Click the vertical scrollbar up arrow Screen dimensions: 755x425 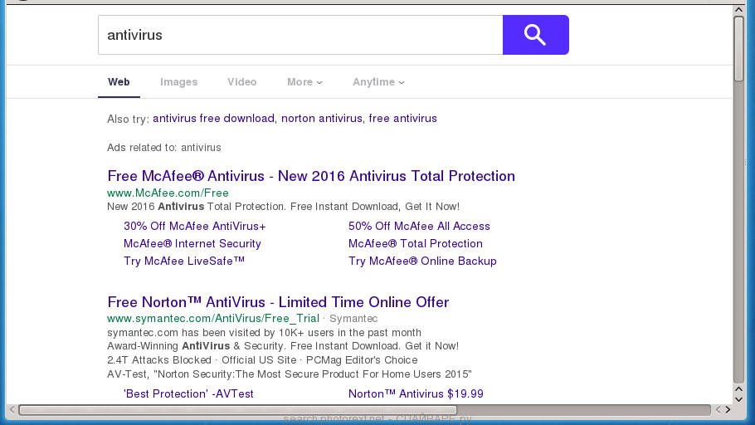[x=738, y=10]
